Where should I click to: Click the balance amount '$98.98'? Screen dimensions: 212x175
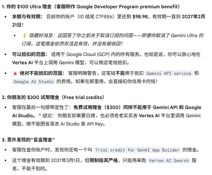pyautogui.click(x=140, y=16)
